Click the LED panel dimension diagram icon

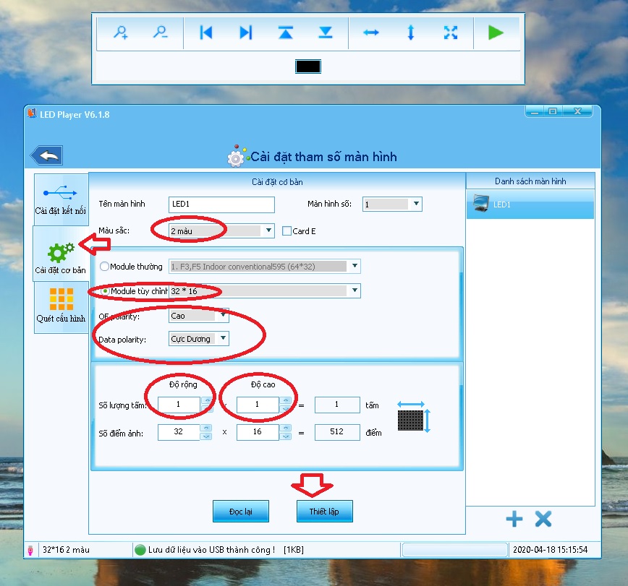click(x=414, y=417)
